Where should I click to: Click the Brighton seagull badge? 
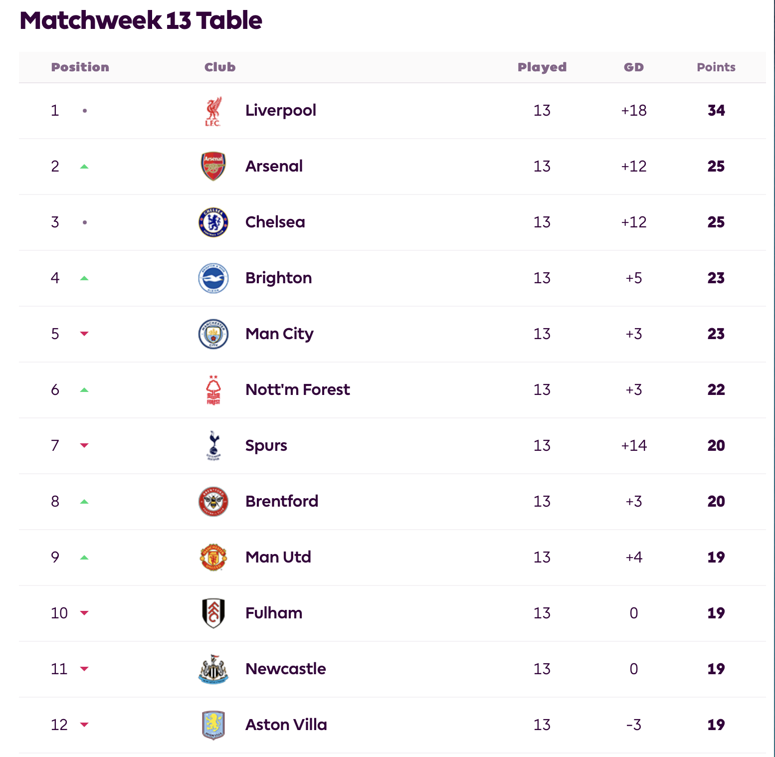tap(213, 278)
